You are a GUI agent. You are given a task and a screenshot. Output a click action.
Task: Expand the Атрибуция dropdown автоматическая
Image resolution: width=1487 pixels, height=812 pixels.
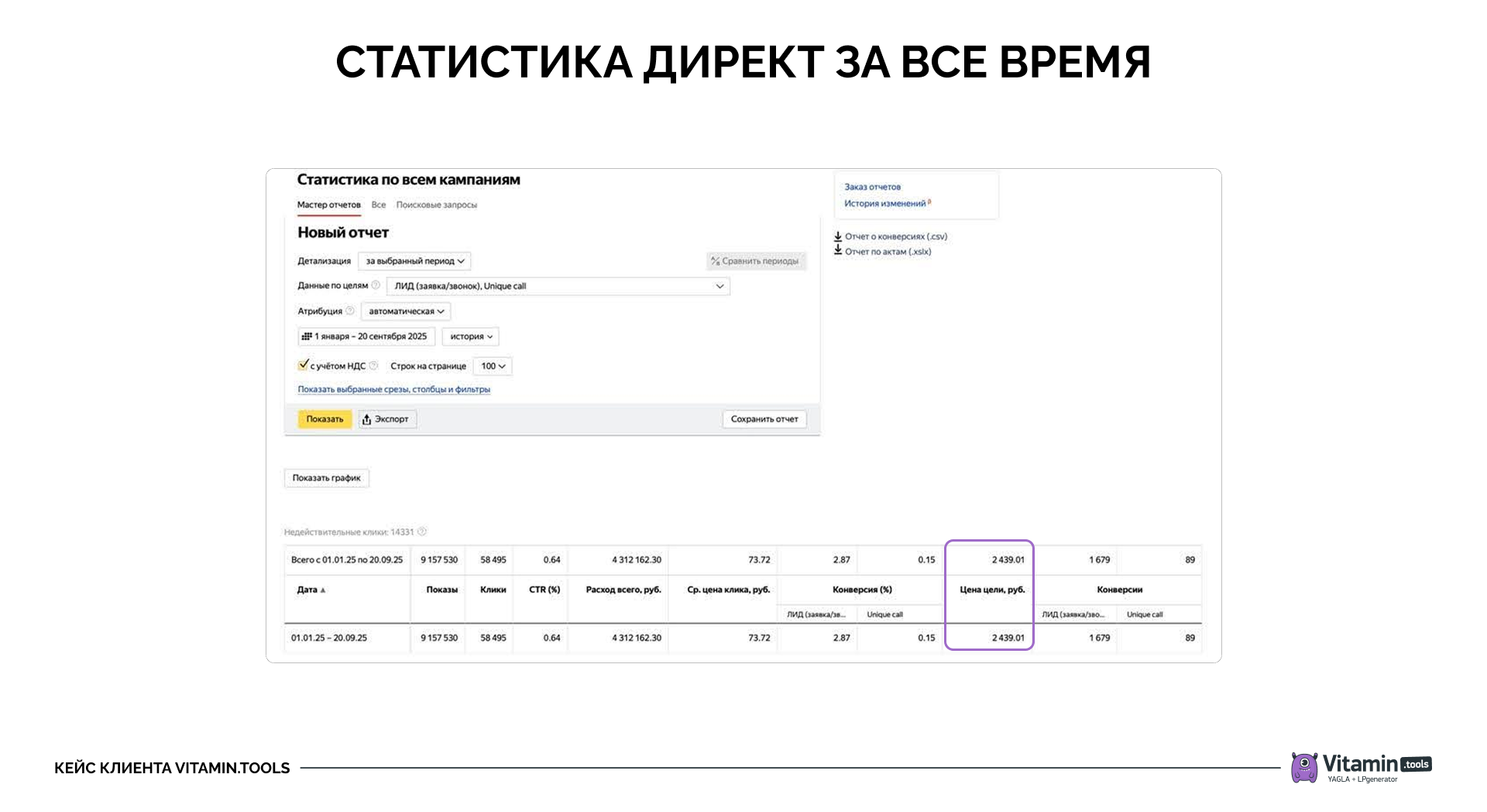(404, 311)
